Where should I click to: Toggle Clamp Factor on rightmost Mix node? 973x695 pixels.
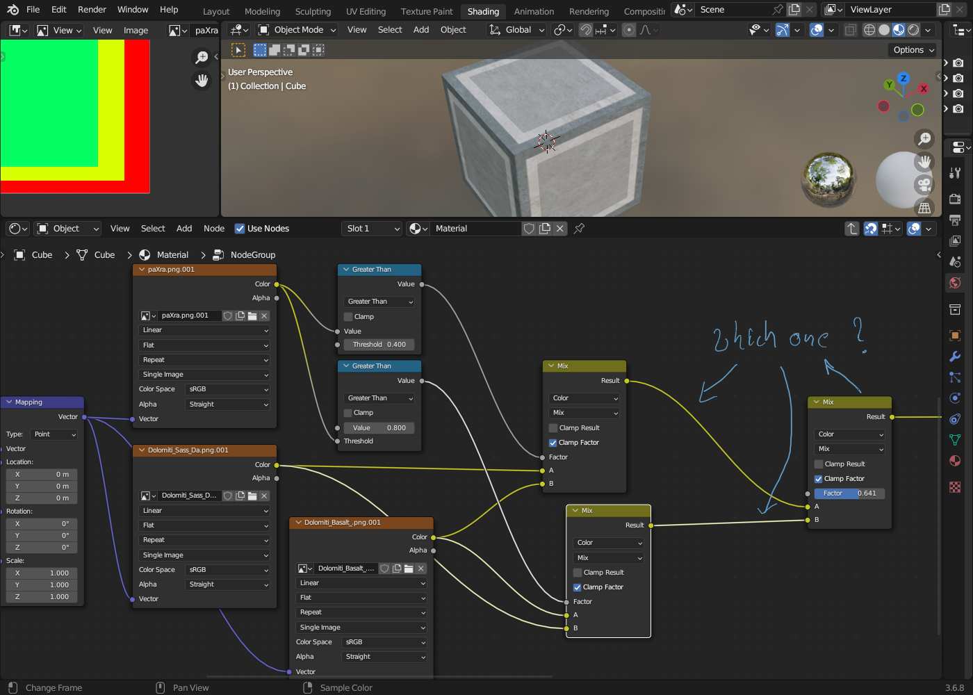point(819,479)
